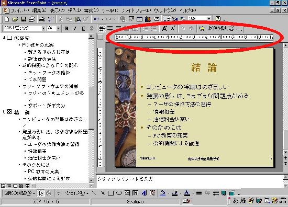Open an existing file with the folder icon
The width and height of the screenshot is (288, 207).
15,19
